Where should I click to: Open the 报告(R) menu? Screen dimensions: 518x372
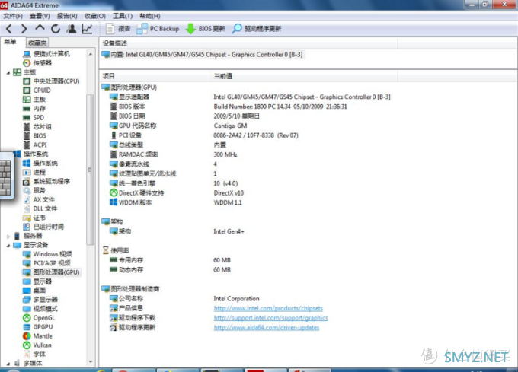coord(67,16)
